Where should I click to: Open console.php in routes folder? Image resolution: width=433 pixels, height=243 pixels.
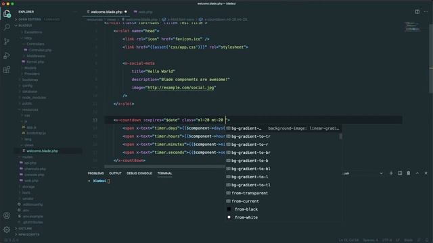point(34,175)
